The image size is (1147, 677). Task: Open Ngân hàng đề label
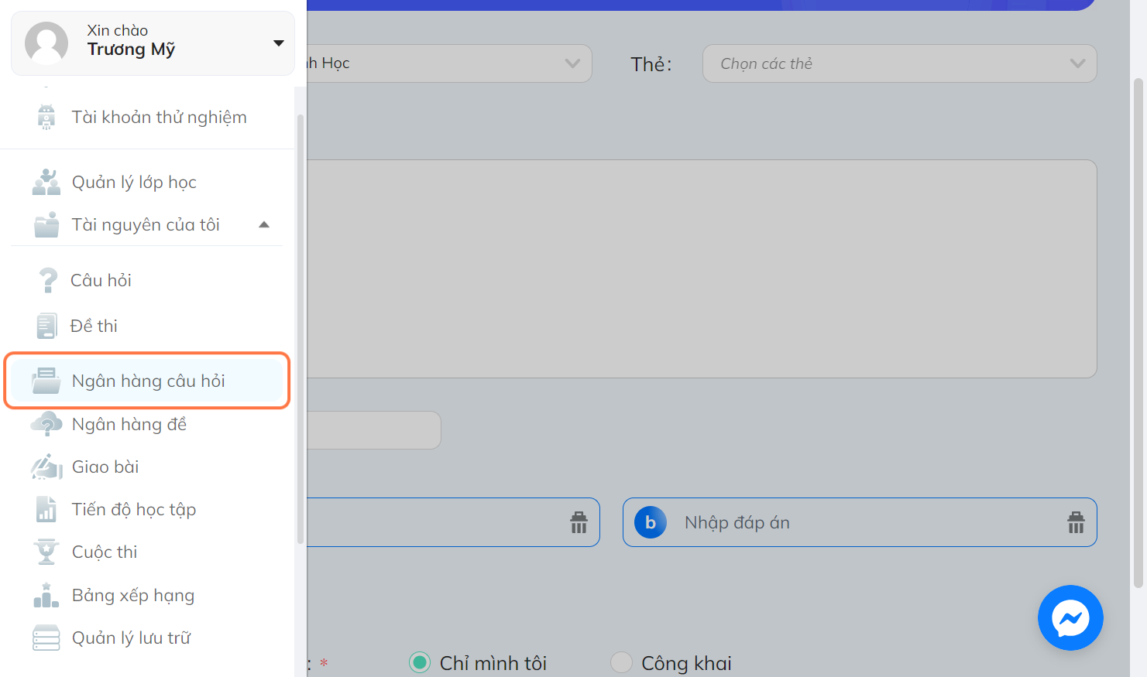pyautogui.click(x=129, y=424)
